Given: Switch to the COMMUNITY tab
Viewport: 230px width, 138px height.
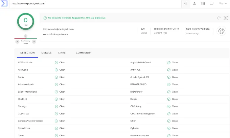Looking at the screenshot, I should [84, 53].
